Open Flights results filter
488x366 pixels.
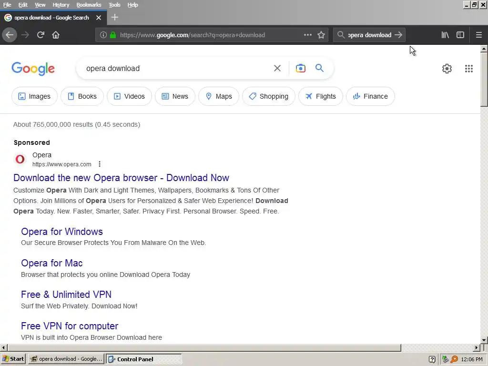click(321, 96)
